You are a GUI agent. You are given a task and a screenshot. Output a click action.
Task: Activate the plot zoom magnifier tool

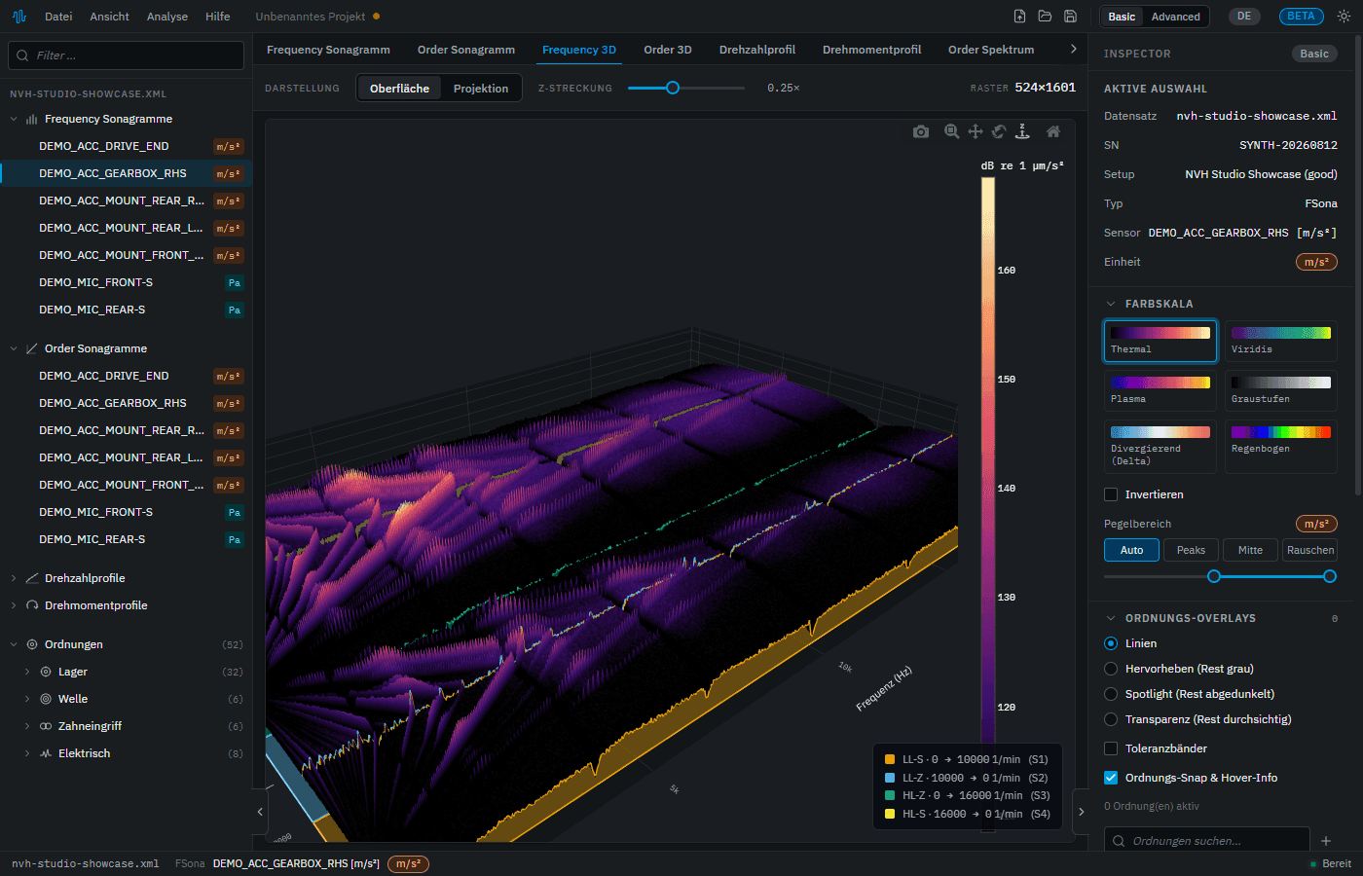coord(952,131)
